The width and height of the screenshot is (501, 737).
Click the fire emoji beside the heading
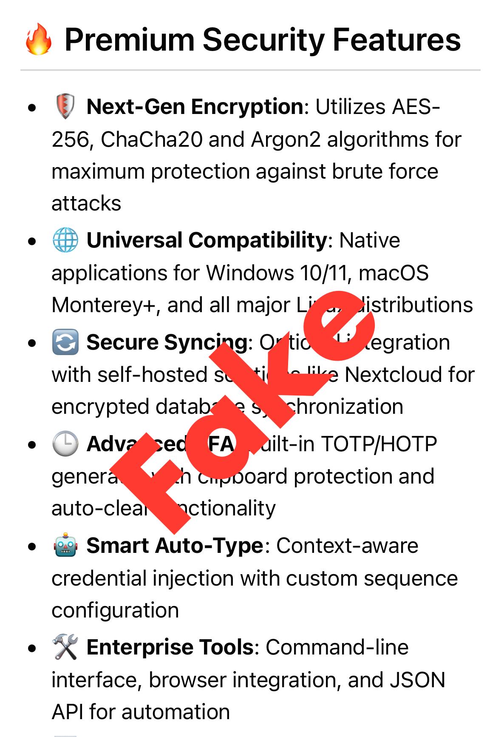pyautogui.click(x=38, y=40)
